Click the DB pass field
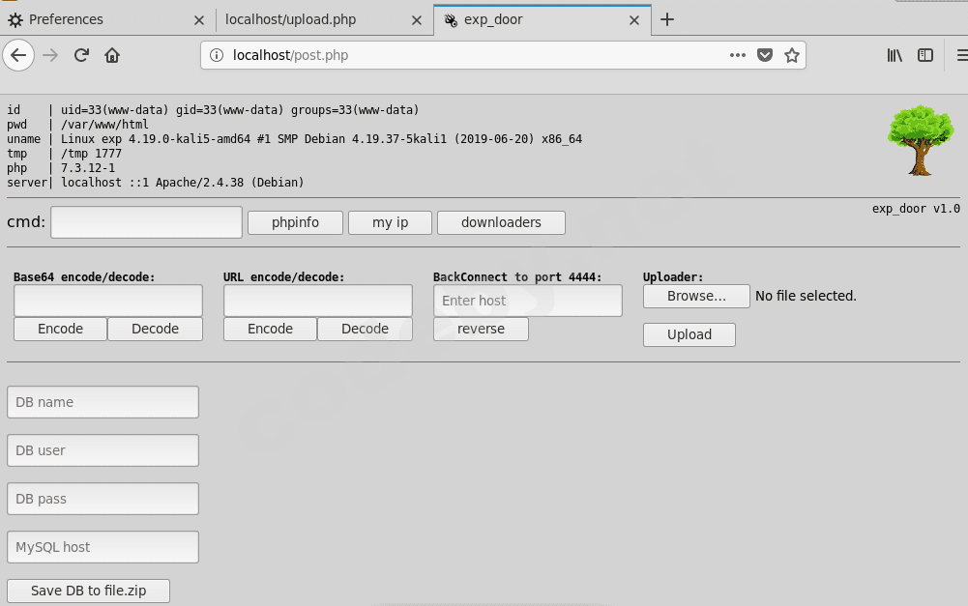968x606 pixels. 103,499
